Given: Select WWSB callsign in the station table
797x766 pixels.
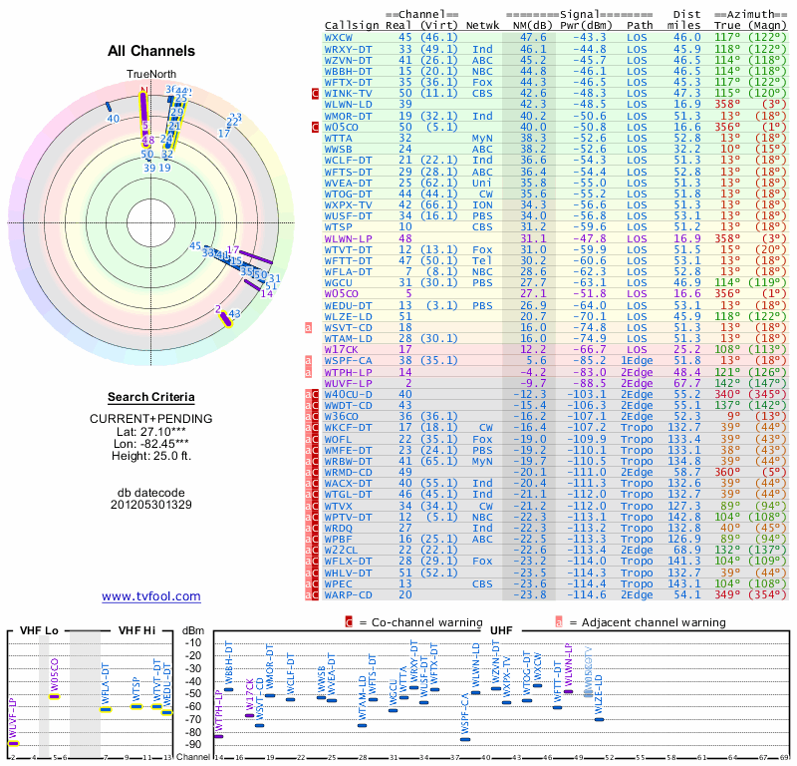Looking at the screenshot, I should click(339, 150).
